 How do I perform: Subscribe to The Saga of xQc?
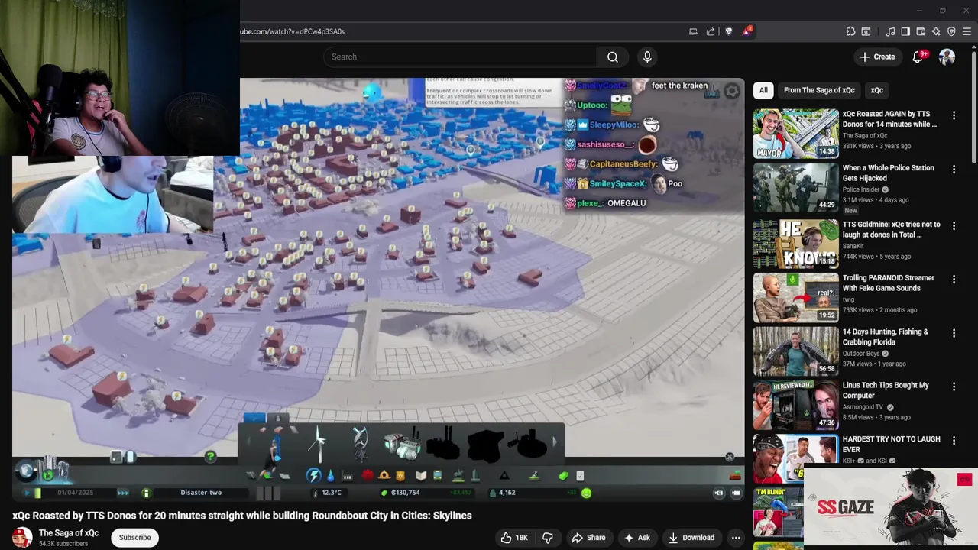click(x=134, y=538)
